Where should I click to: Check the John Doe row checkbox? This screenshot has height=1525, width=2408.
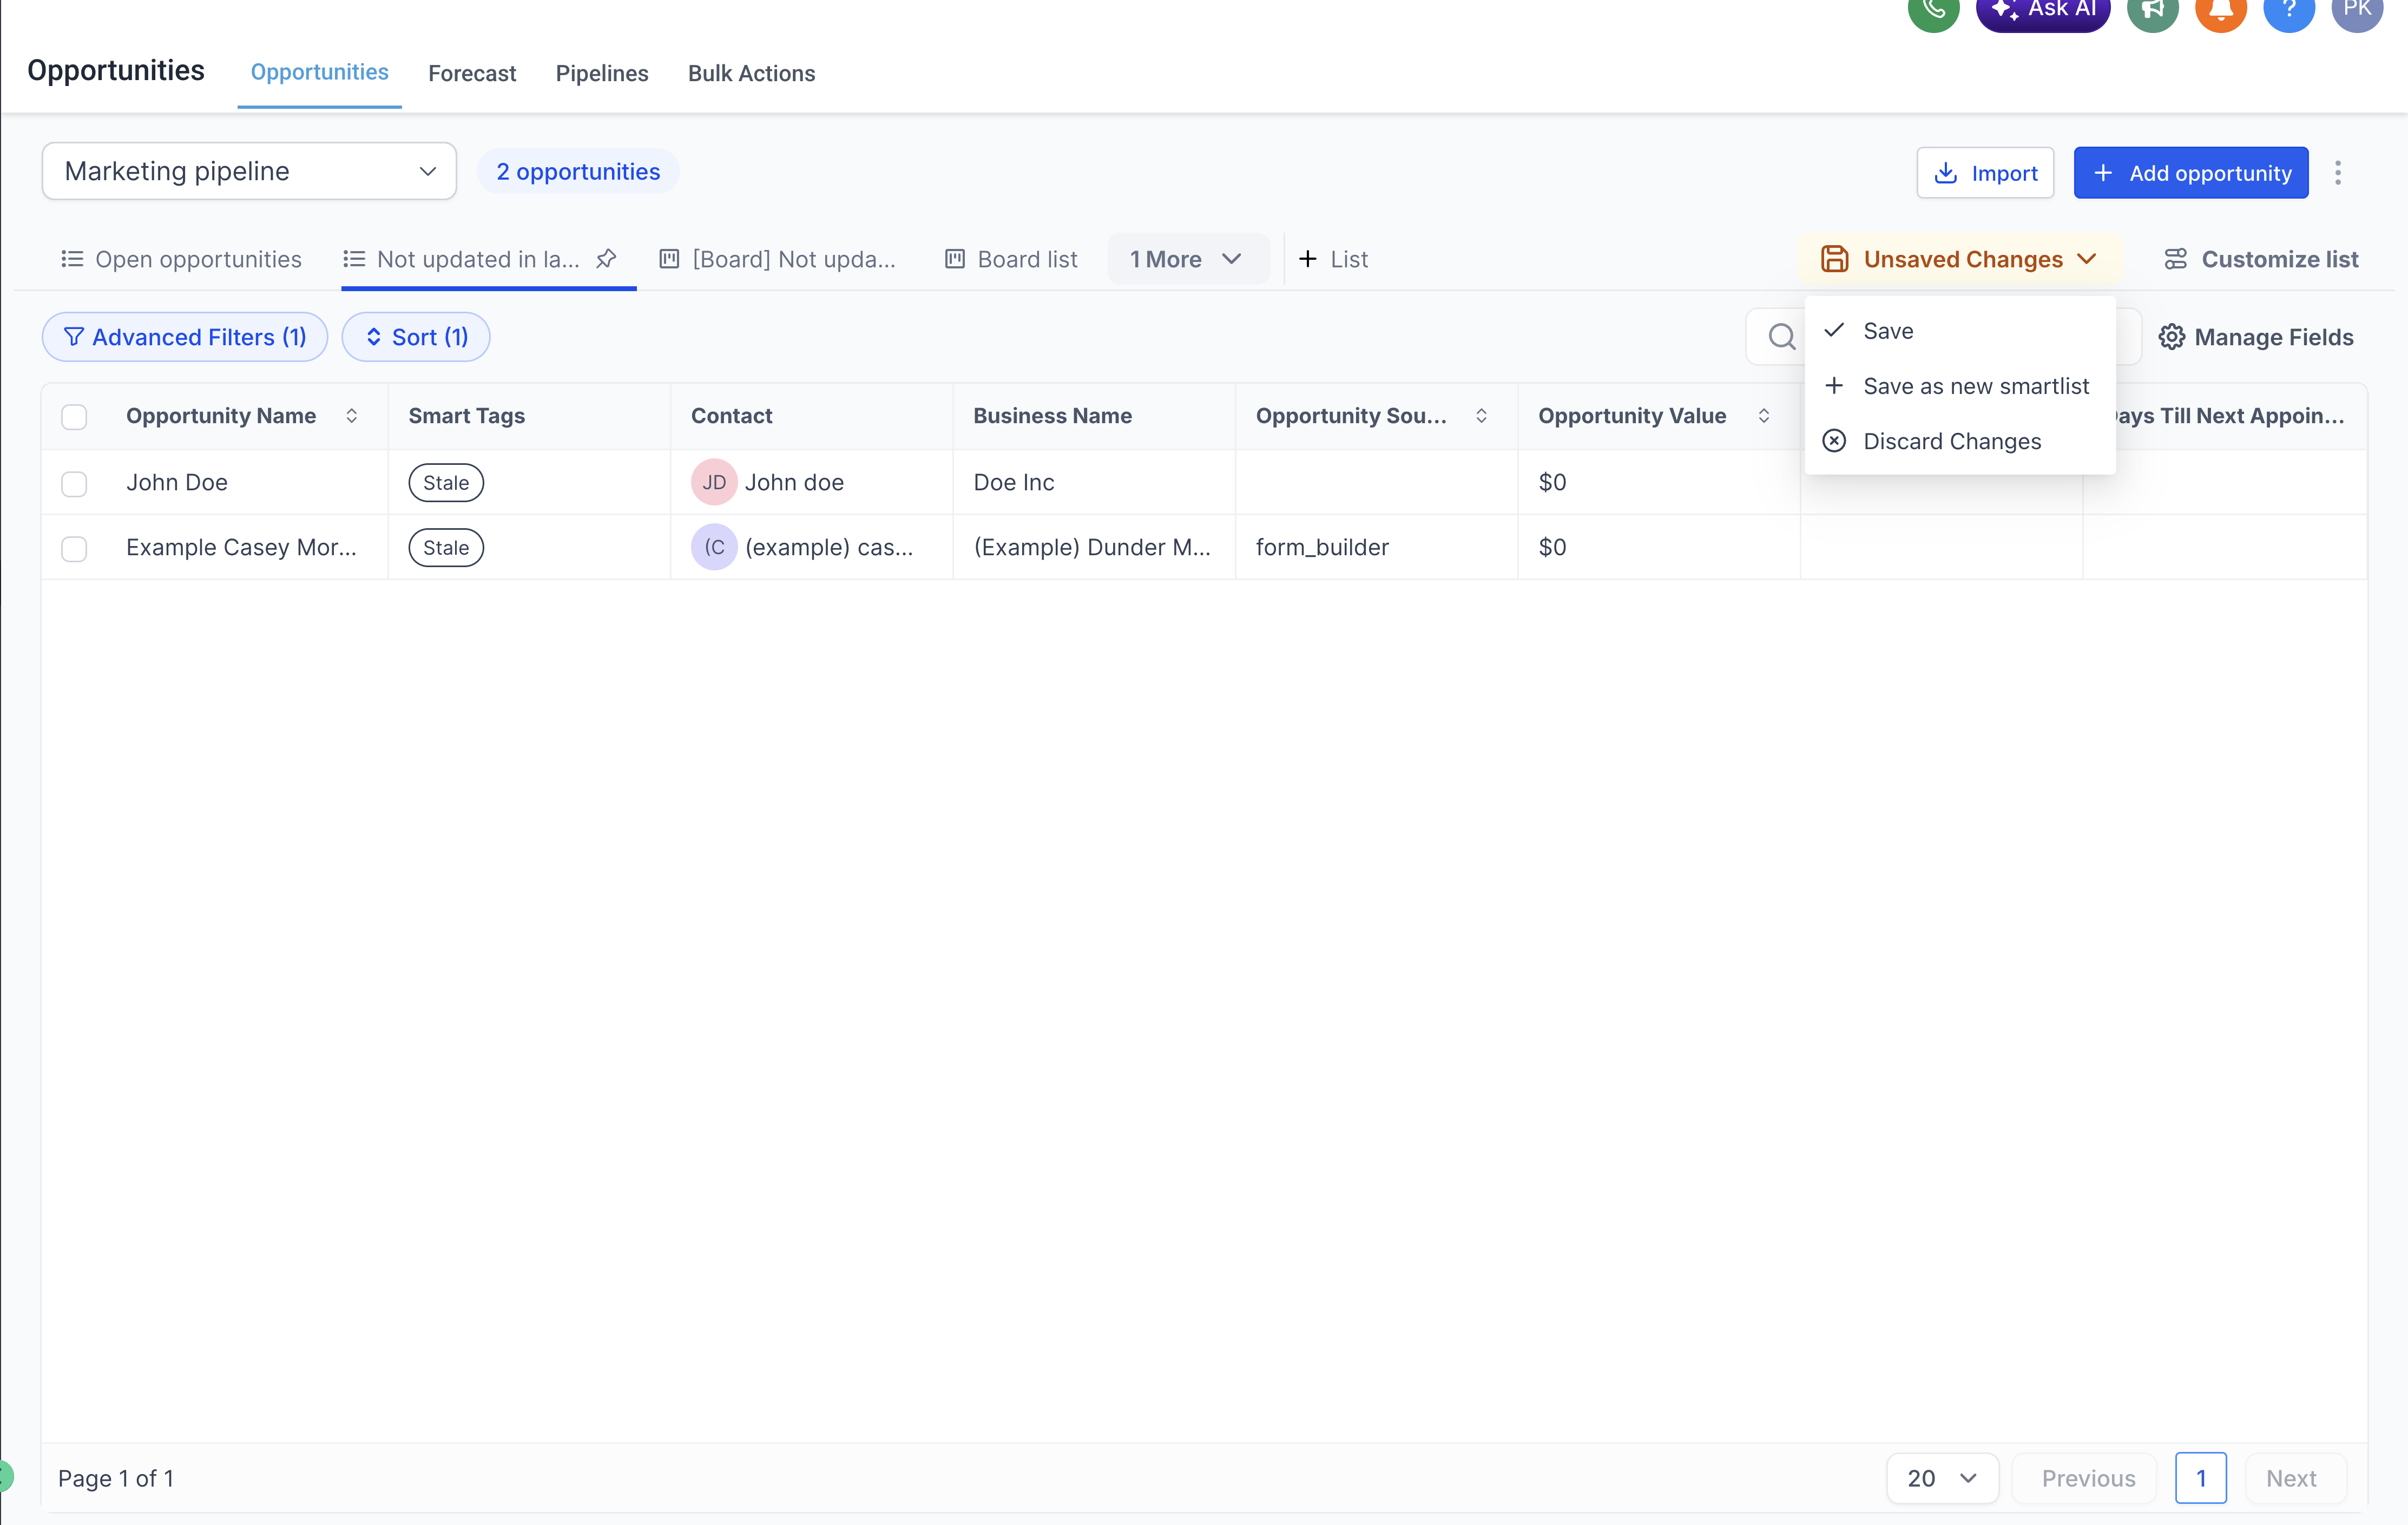[74, 483]
